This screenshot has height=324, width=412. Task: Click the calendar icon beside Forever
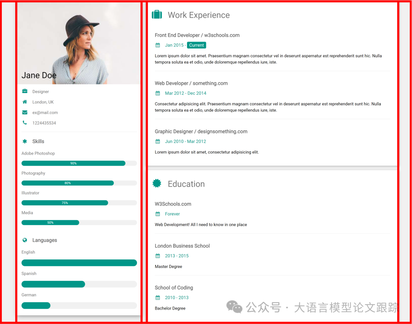tap(158, 214)
